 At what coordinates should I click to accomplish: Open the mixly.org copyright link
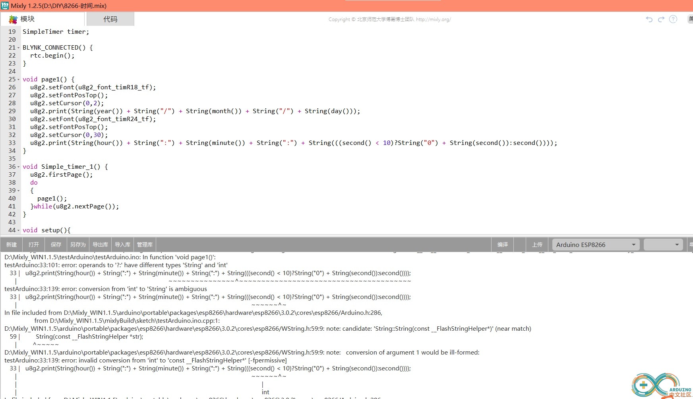pyautogui.click(x=433, y=19)
